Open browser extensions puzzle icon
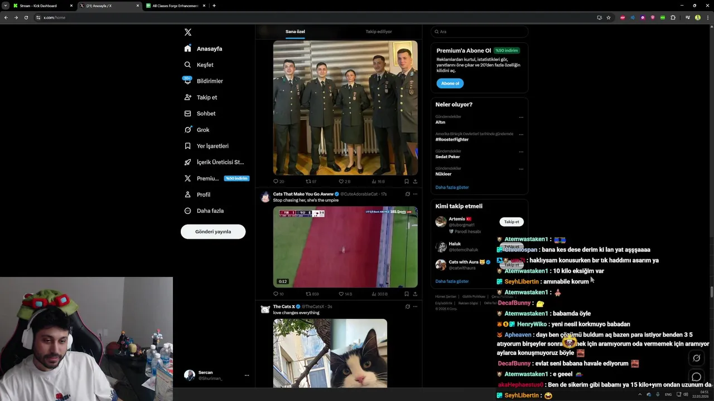 673,17
